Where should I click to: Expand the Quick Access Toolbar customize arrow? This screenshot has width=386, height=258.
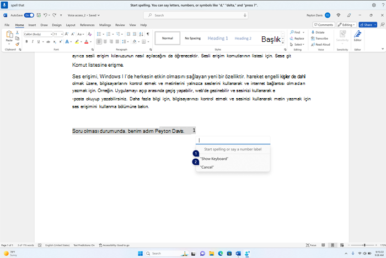(61, 15)
